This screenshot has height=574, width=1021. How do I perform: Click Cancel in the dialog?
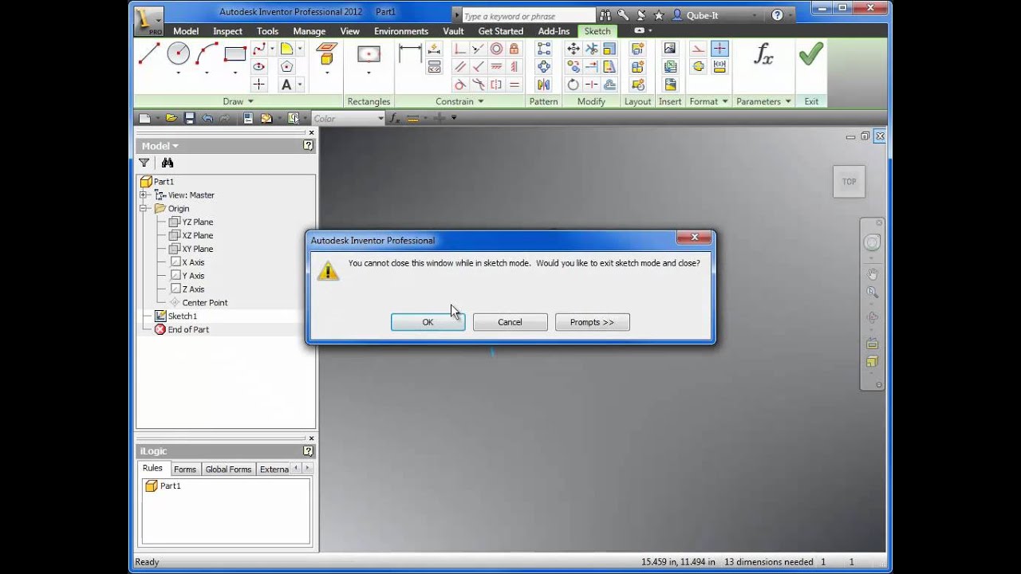click(510, 322)
